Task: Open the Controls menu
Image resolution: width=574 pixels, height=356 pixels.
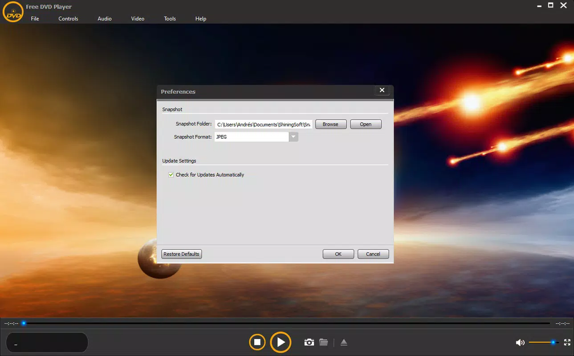Action: click(68, 19)
